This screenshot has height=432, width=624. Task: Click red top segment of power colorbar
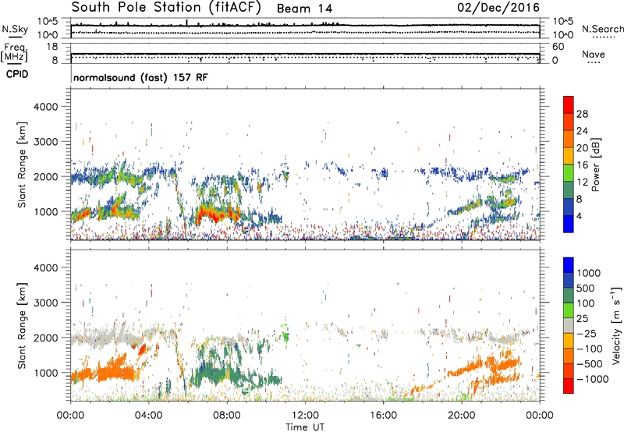pyautogui.click(x=569, y=105)
